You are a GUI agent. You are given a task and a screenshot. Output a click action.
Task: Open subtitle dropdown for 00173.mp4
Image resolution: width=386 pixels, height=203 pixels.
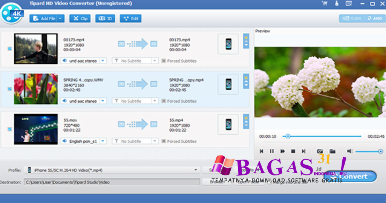click(155, 61)
